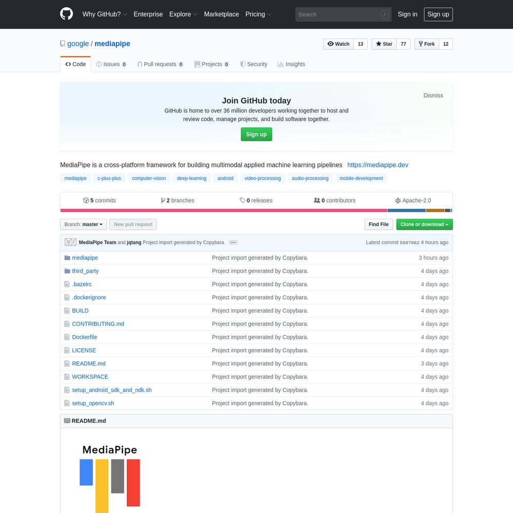Open the mediapipe folder icon
The height and width of the screenshot is (513, 513).
pos(67,258)
